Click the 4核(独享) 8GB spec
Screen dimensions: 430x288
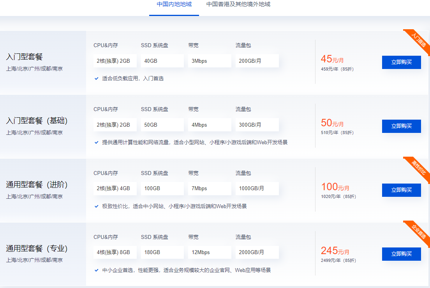115,253
